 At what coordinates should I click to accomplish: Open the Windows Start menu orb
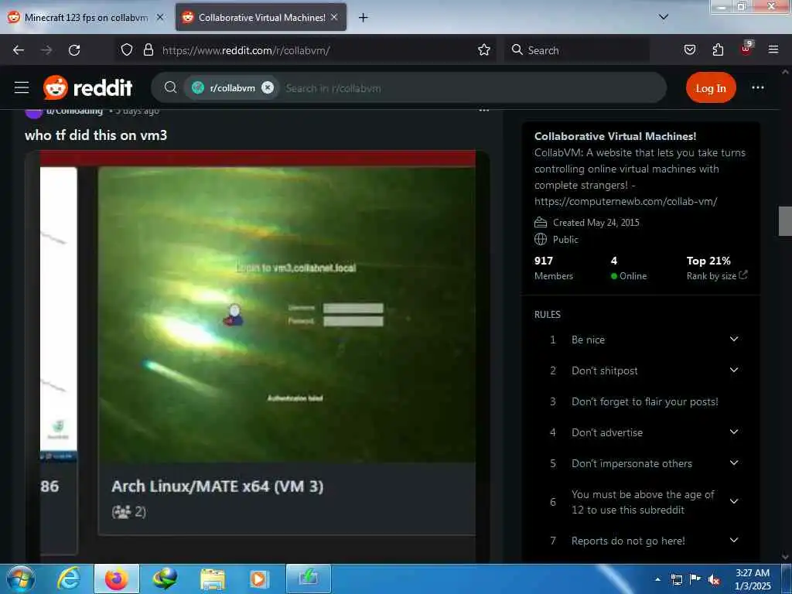click(x=20, y=579)
